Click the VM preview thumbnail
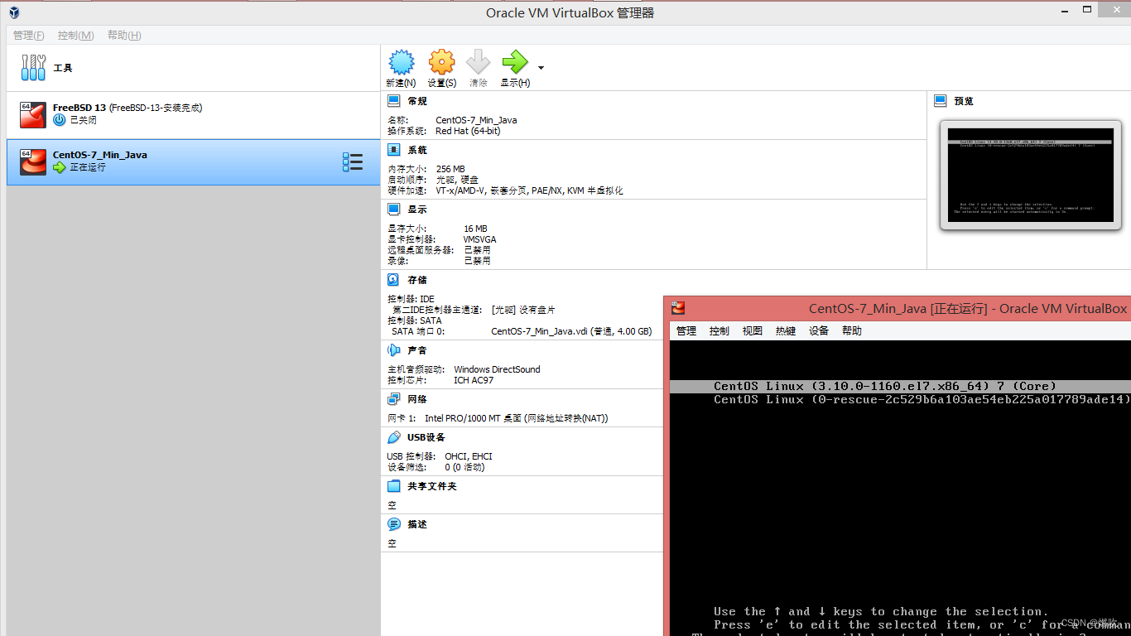This screenshot has width=1131, height=636. pyautogui.click(x=1031, y=176)
